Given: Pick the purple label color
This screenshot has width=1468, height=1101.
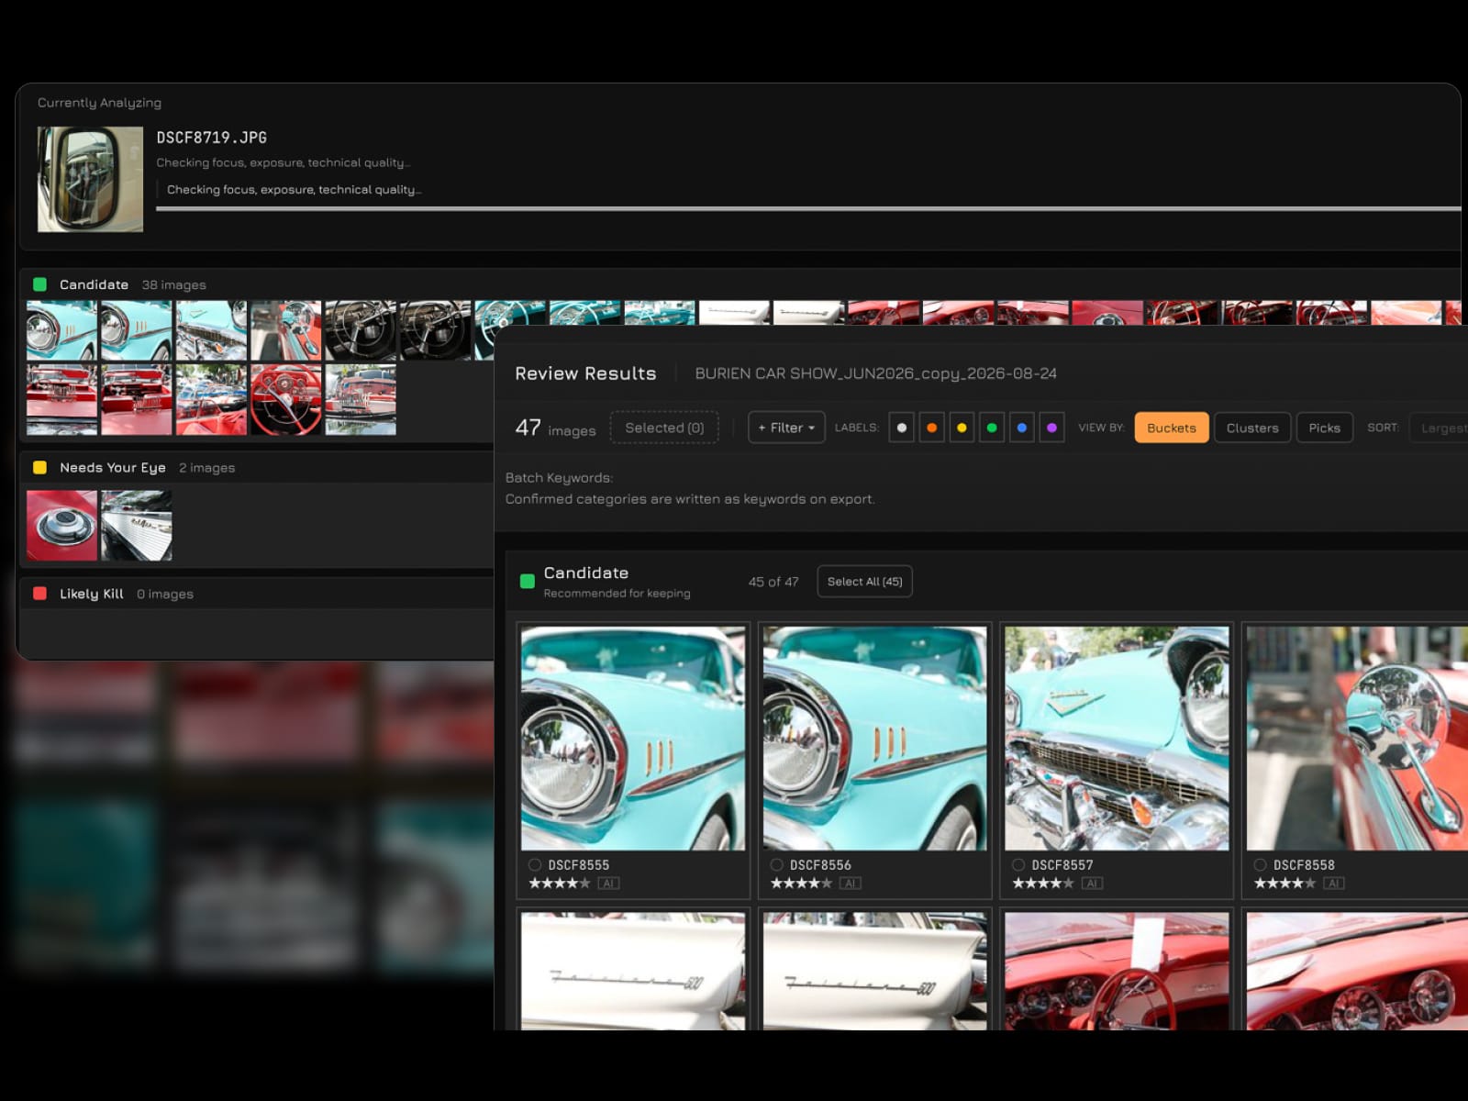Looking at the screenshot, I should [1051, 428].
